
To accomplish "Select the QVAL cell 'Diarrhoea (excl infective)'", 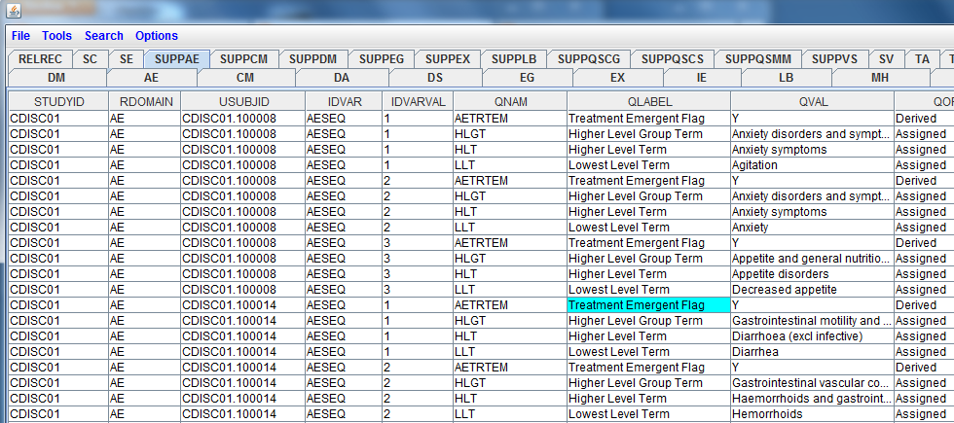I will point(813,336).
